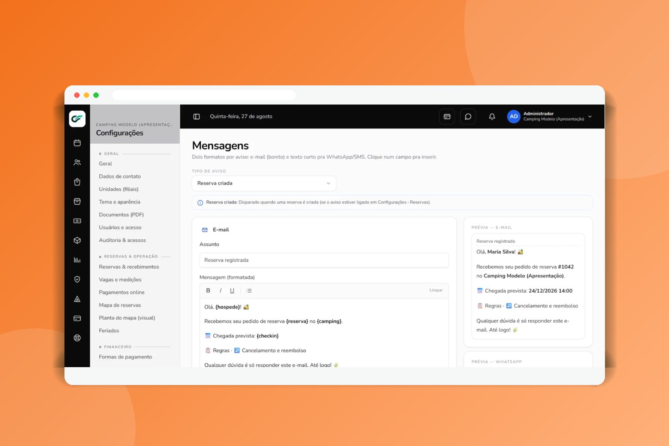Go to Dados de contato settings

pos(120,176)
